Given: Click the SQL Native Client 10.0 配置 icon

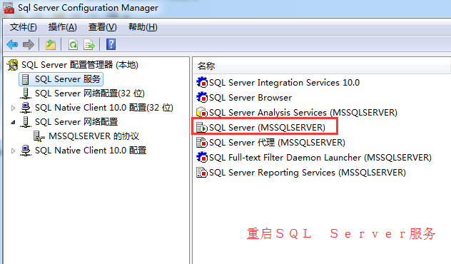Looking at the screenshot, I should [x=26, y=151].
